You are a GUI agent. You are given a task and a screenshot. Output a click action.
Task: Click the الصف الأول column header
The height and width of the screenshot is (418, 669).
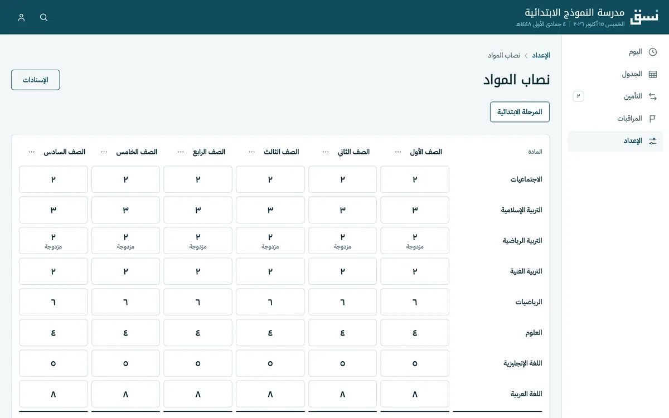[426, 152]
